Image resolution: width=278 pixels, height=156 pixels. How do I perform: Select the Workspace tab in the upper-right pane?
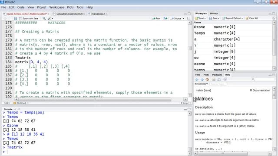(201, 13)
